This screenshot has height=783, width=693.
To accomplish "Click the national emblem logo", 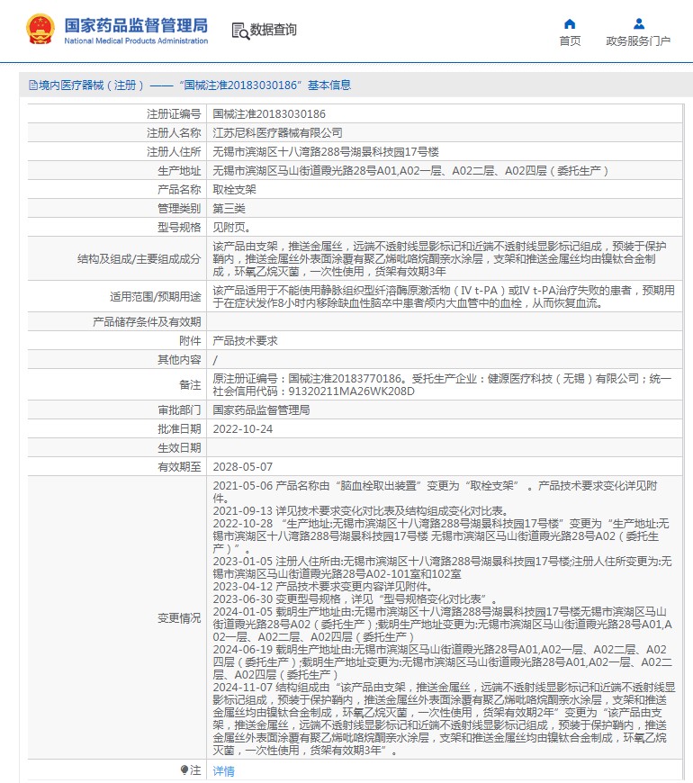I will (x=40, y=29).
